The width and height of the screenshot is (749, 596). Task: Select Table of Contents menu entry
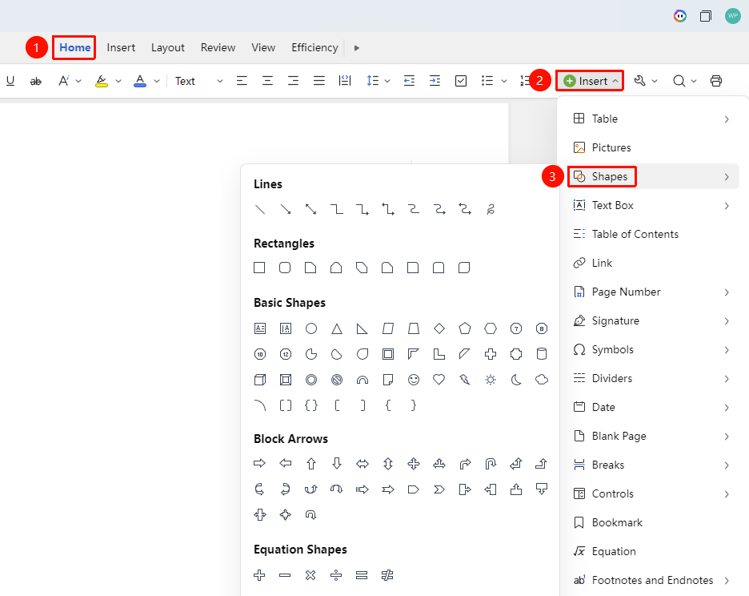pyautogui.click(x=649, y=235)
